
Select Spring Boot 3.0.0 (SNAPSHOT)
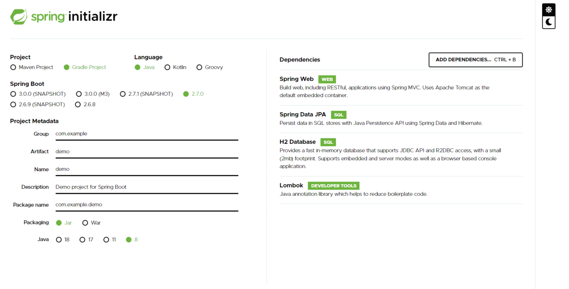coord(38,94)
